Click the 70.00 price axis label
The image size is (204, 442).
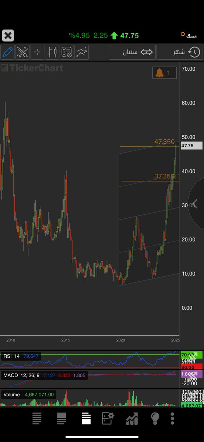(189, 69)
